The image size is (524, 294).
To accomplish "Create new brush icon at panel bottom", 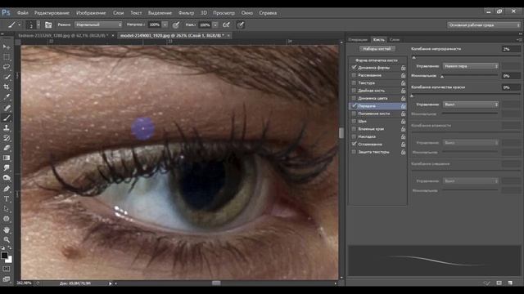I will [510, 283].
